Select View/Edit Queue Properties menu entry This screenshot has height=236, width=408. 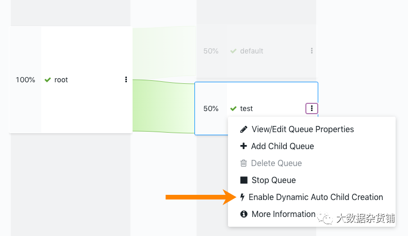pyautogui.click(x=303, y=130)
